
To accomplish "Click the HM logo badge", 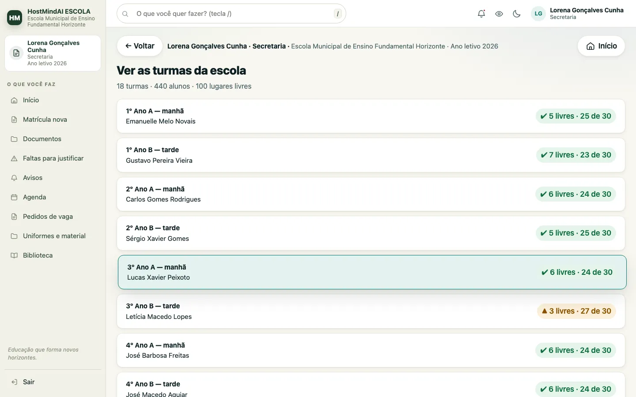I will (15, 18).
